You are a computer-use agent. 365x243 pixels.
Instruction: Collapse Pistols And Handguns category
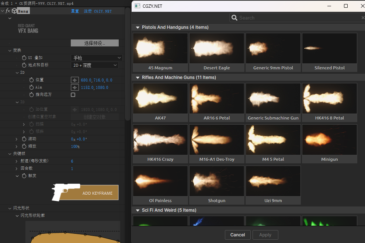click(x=138, y=27)
